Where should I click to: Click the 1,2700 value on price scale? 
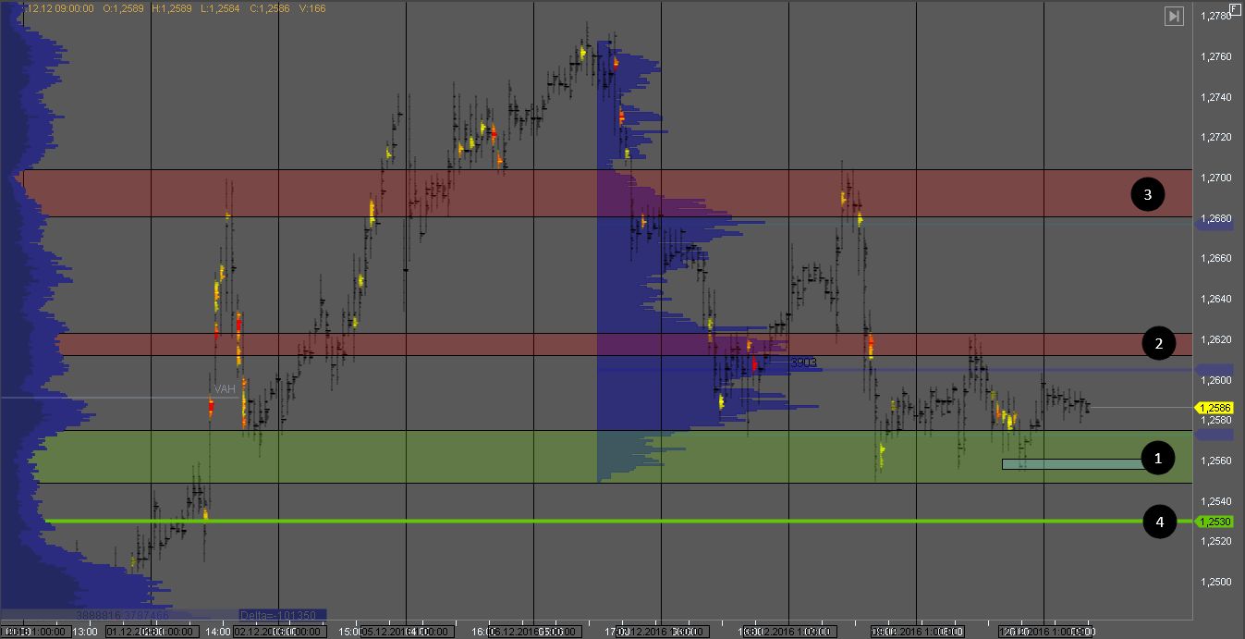tap(1216, 178)
